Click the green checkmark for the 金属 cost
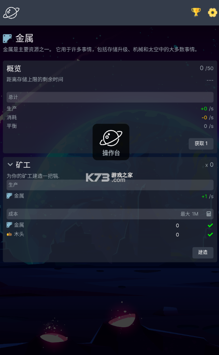Image resolution: width=219 pixels, height=355 pixels. point(210,225)
